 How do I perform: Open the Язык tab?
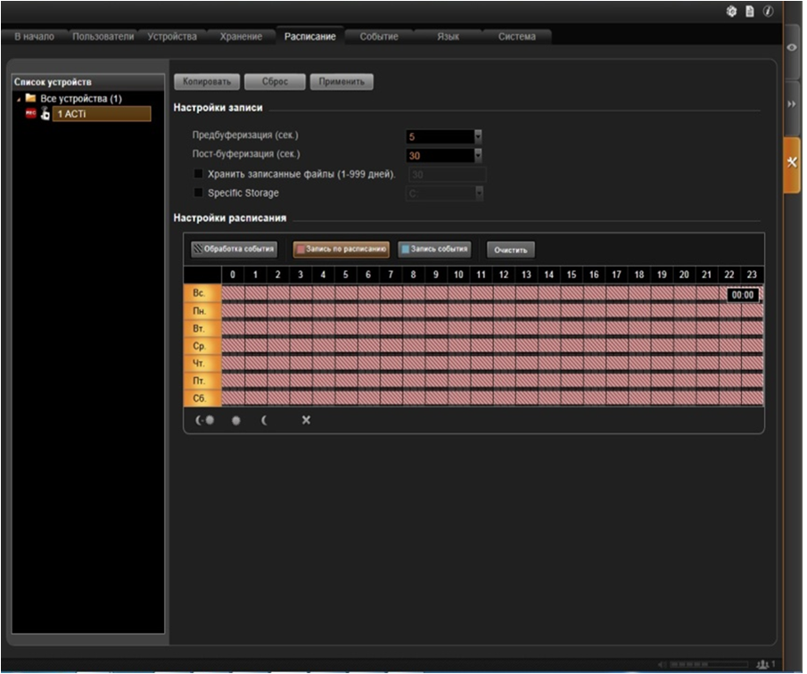tap(448, 37)
